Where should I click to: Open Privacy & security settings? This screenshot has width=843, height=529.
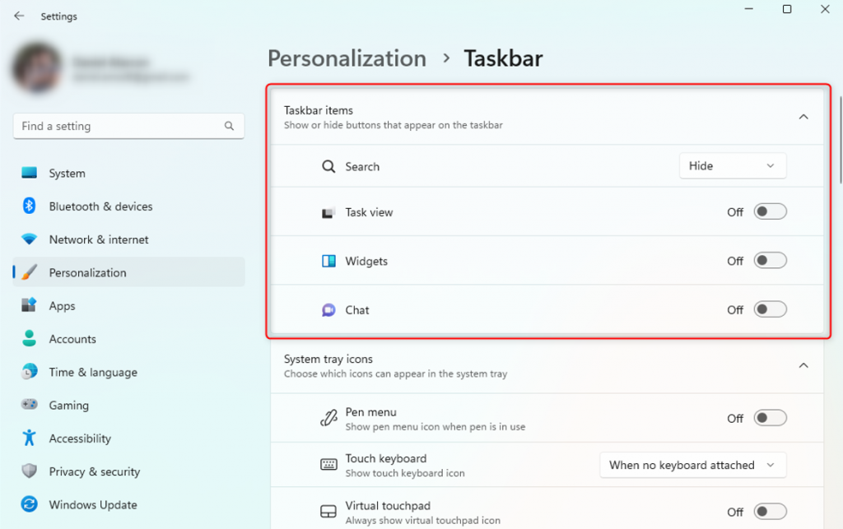coord(129,471)
